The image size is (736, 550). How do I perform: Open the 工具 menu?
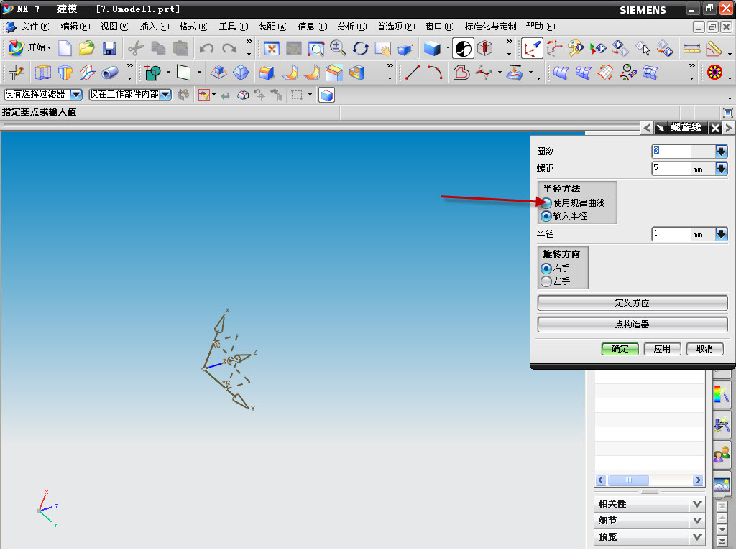pos(234,27)
